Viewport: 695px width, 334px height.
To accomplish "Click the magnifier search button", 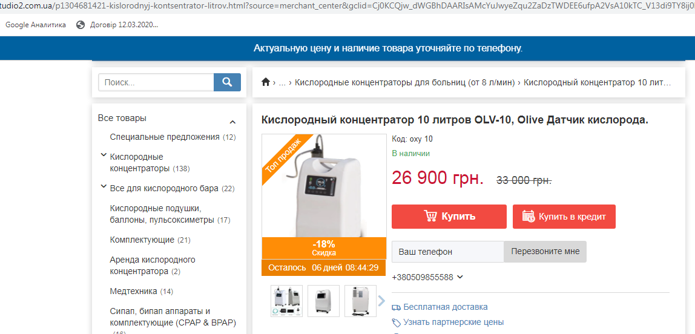I will 227,82.
